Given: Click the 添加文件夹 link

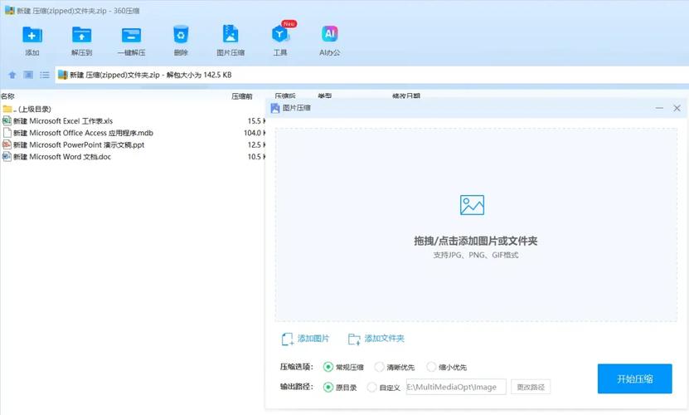Looking at the screenshot, I should (x=376, y=339).
